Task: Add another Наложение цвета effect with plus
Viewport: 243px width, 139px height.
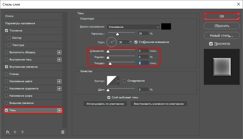Action: [x=59, y=81]
